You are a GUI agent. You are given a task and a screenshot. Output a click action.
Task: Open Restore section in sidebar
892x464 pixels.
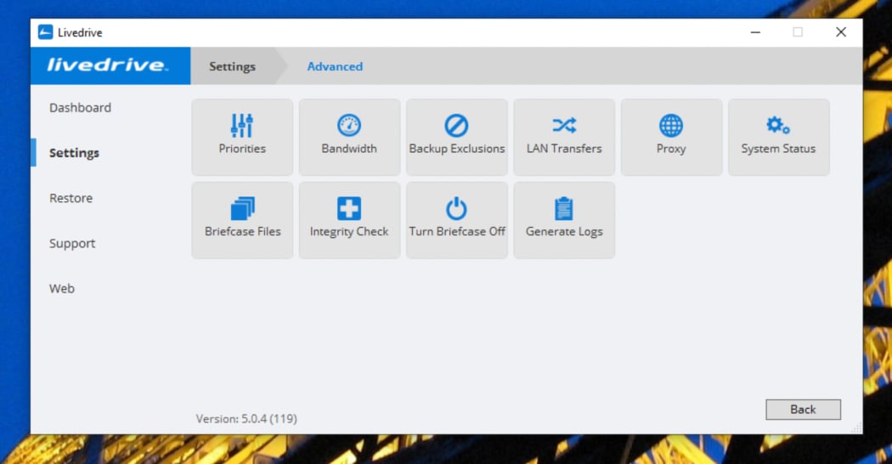tap(71, 198)
